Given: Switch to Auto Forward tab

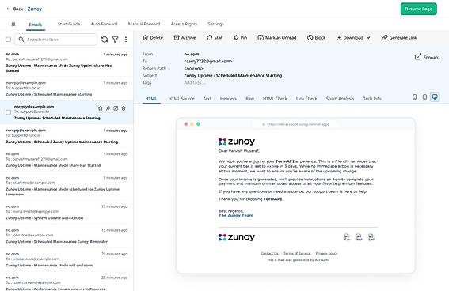Looking at the screenshot, I should click(104, 24).
